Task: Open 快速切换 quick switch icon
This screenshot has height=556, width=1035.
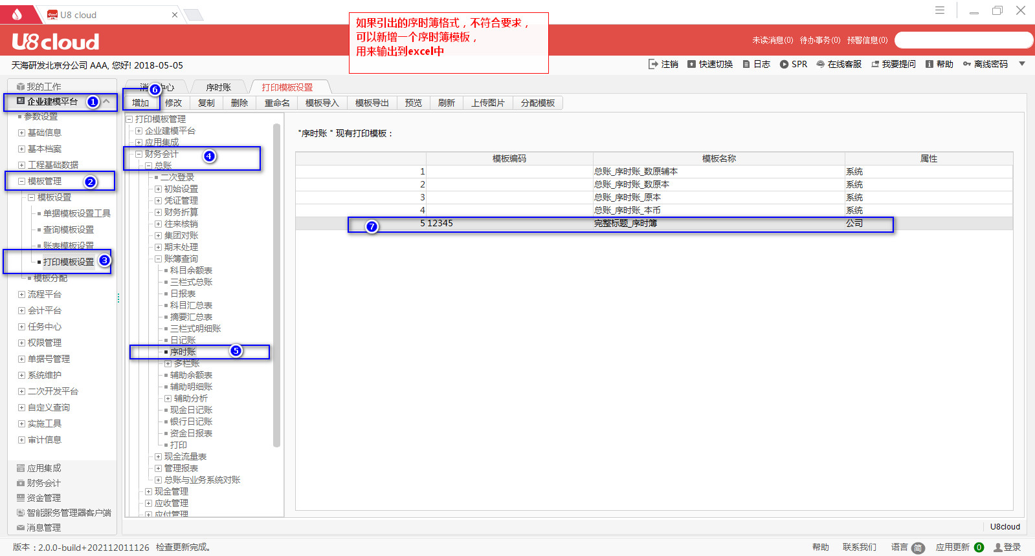Action: click(x=691, y=64)
